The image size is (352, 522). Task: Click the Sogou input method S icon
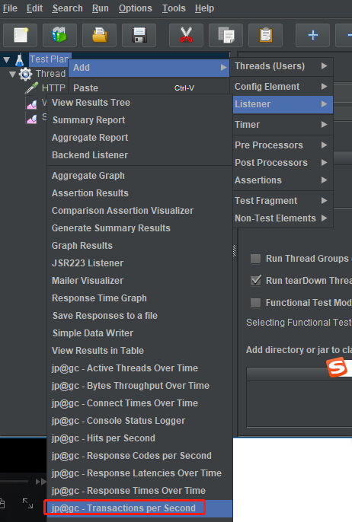coord(337,368)
